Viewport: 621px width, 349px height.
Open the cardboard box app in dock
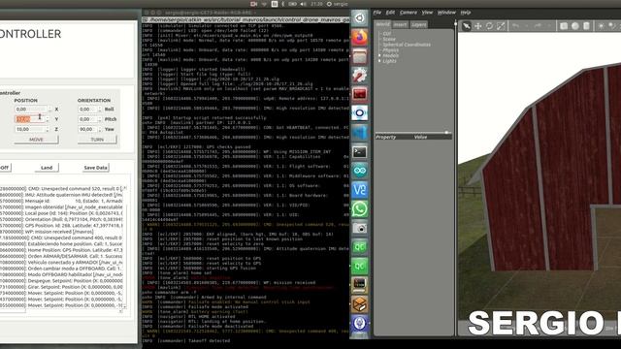click(x=360, y=304)
